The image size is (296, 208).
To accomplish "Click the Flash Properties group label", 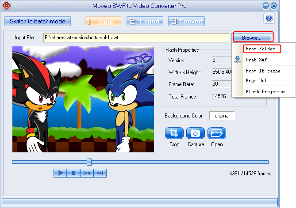I will pos(182,50).
